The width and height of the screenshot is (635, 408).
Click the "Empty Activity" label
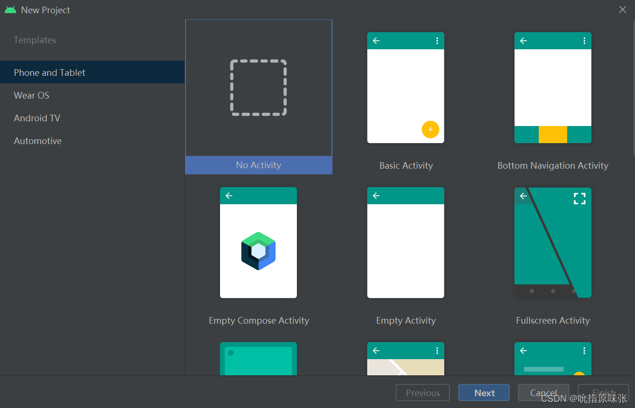tap(406, 320)
